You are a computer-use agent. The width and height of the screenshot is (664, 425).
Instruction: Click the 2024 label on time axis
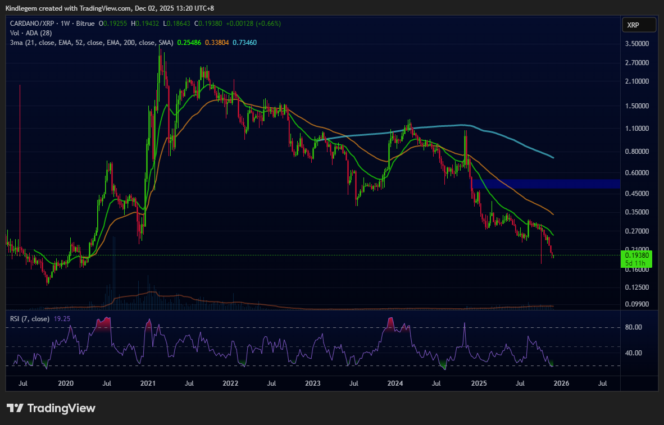[395, 383]
